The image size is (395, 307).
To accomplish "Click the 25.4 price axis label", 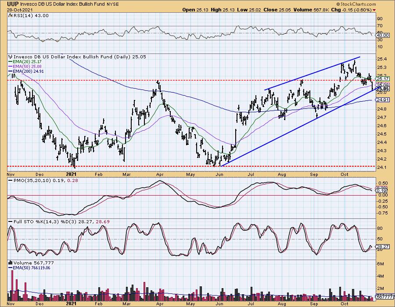I will pos(382,59).
